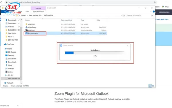Open the Share ribbon tab
Screen dimensions: 172x108
click(20, 12)
